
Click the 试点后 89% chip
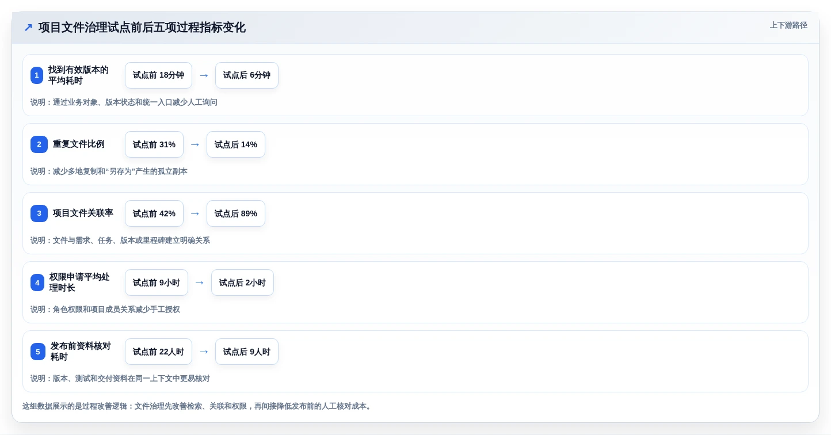pyautogui.click(x=236, y=213)
